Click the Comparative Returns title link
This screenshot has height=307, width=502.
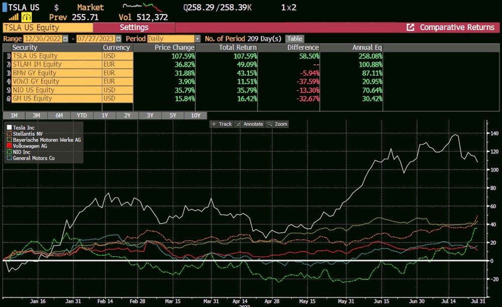click(457, 28)
